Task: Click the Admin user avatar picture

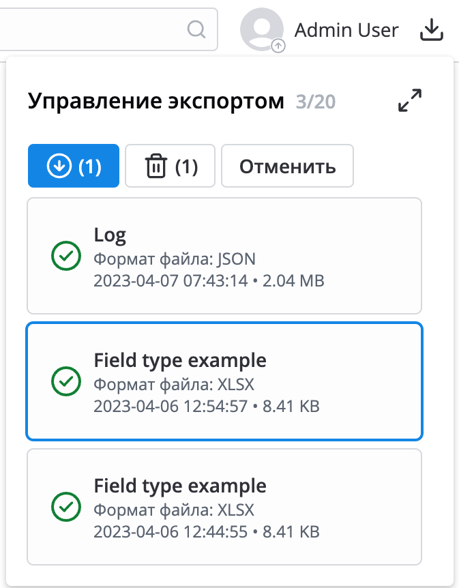Action: pyautogui.click(x=262, y=29)
